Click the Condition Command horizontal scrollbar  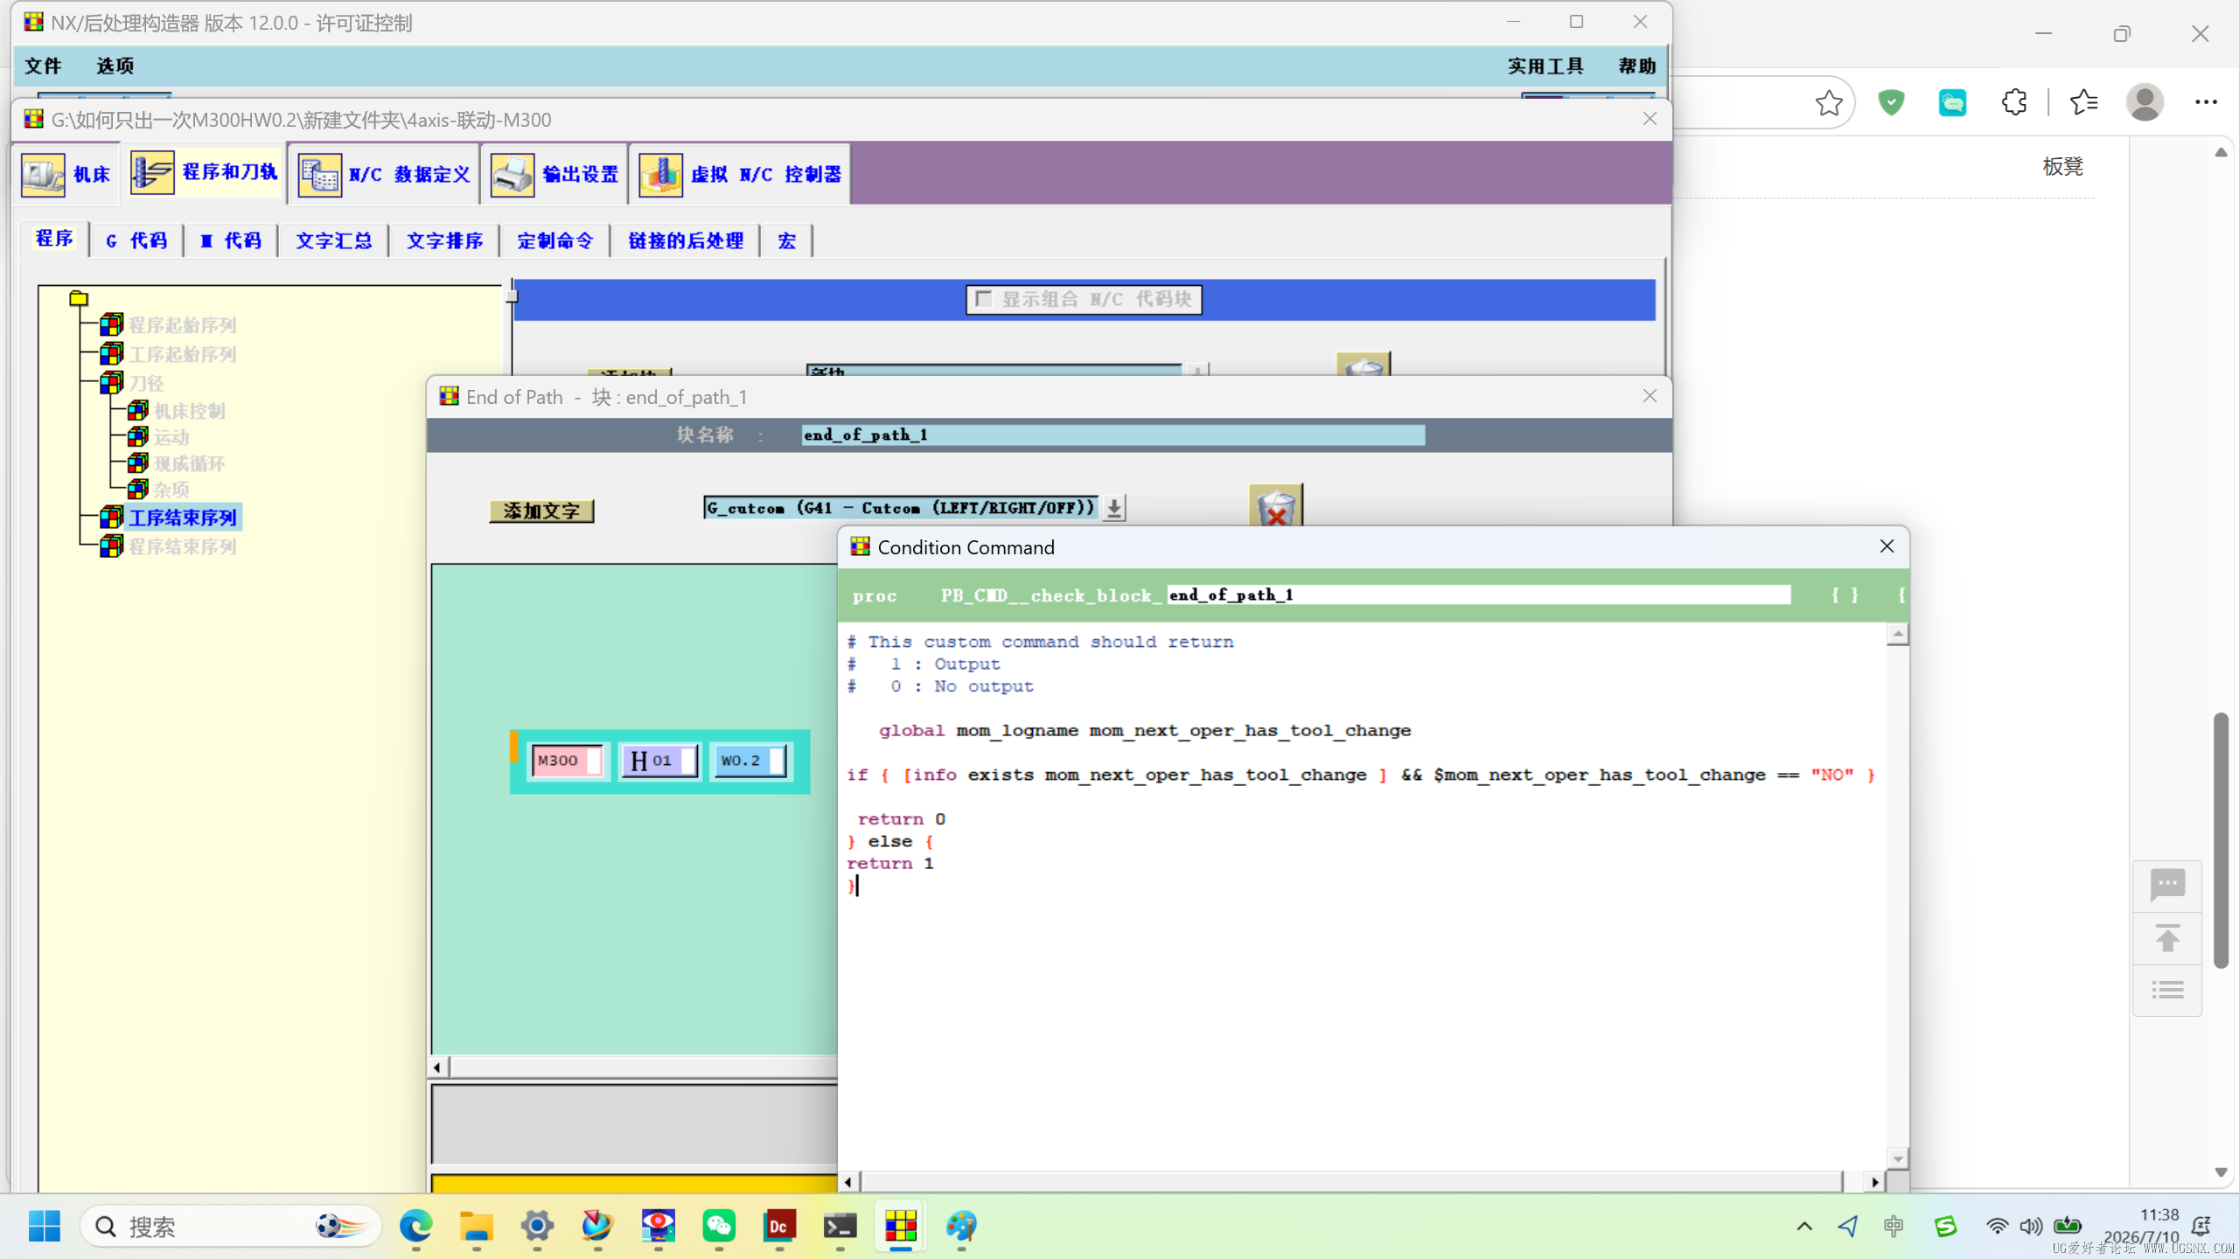tap(1352, 1181)
